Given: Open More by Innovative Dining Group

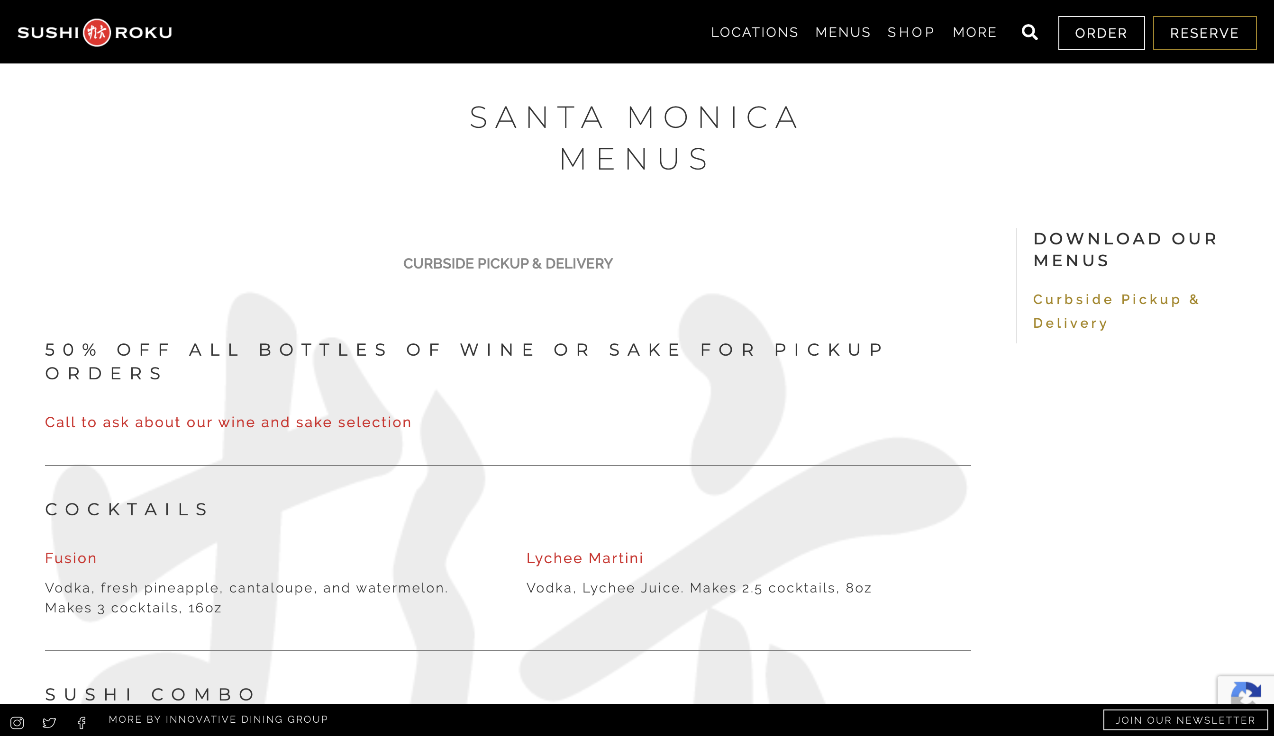Looking at the screenshot, I should pyautogui.click(x=218, y=719).
